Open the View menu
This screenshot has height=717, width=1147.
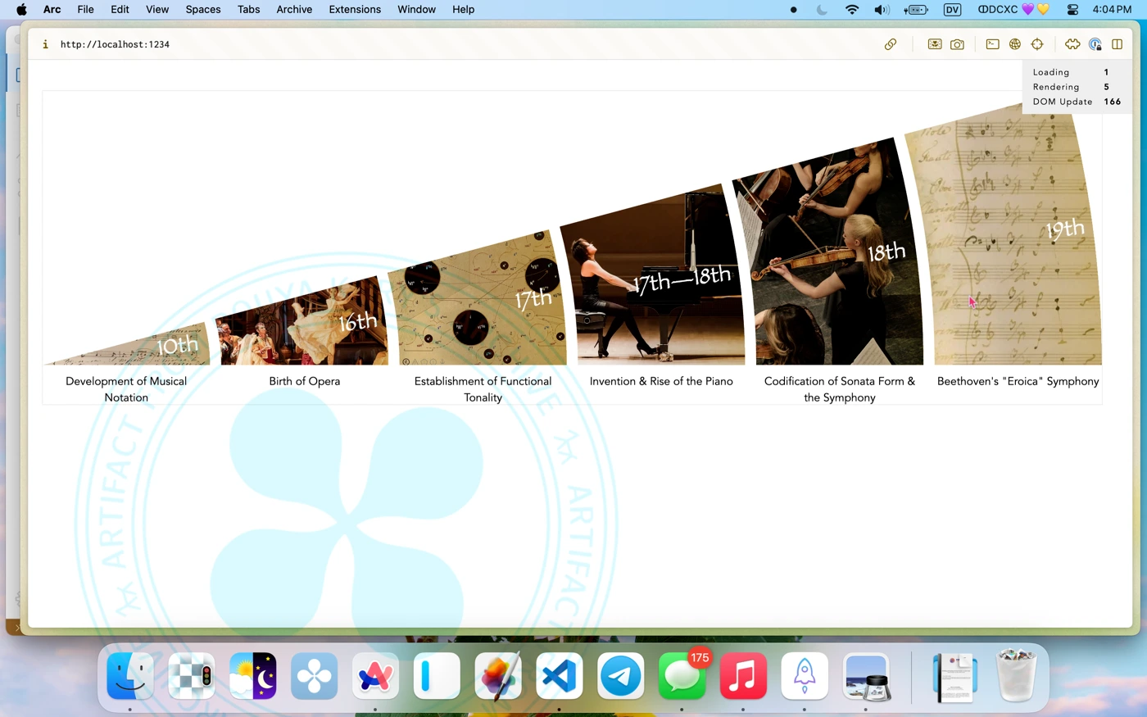157,10
